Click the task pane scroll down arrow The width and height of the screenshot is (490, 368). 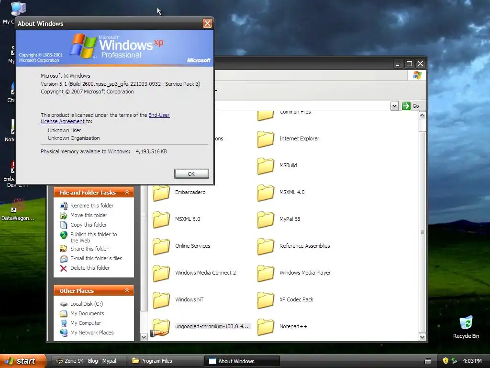pyautogui.click(x=144, y=337)
